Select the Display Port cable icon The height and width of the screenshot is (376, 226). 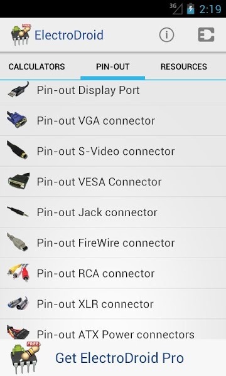[x=18, y=90]
